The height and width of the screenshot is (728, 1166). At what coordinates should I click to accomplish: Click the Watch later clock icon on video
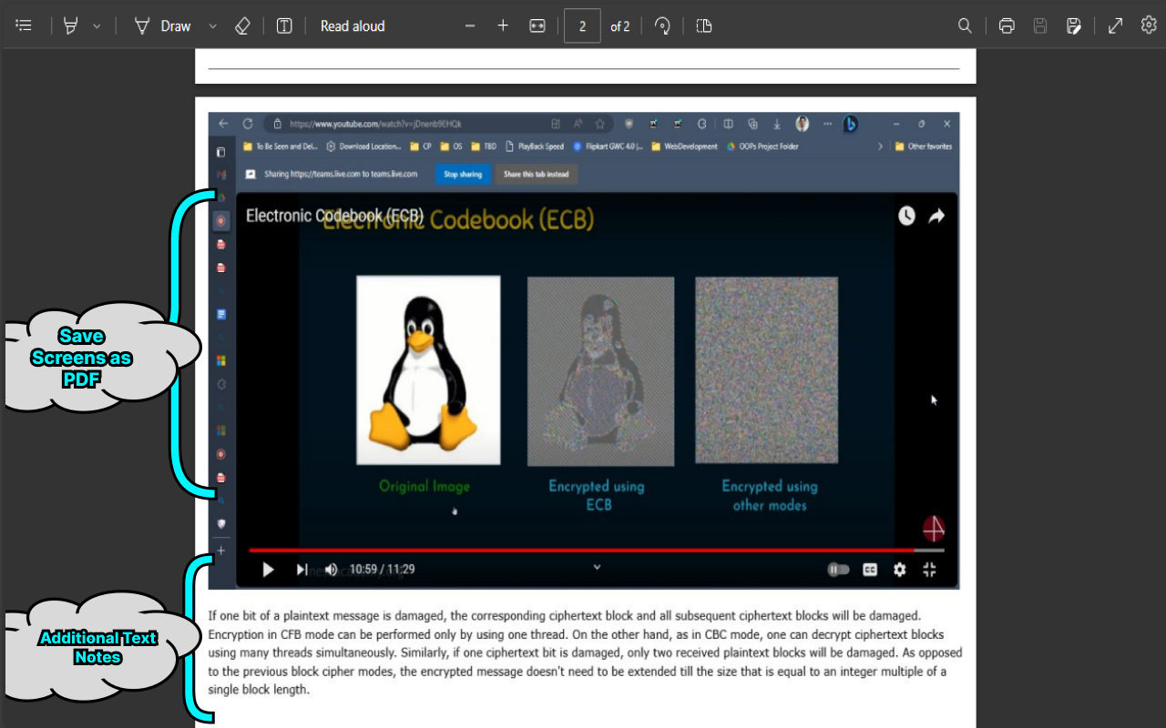pyautogui.click(x=906, y=216)
